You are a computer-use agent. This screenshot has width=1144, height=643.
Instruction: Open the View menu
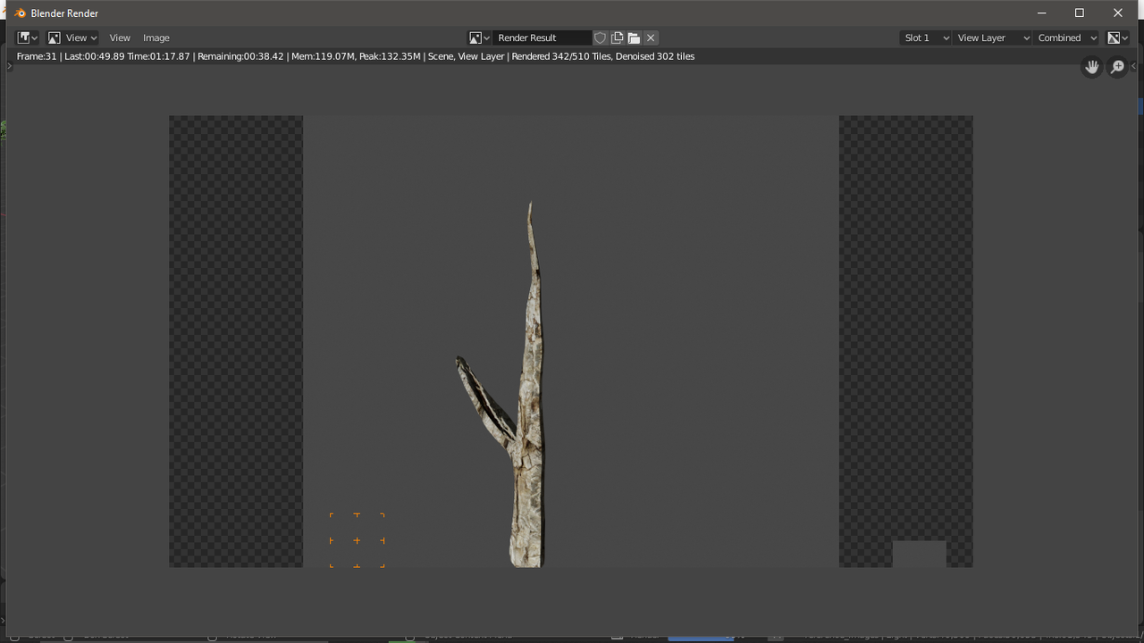(120, 38)
